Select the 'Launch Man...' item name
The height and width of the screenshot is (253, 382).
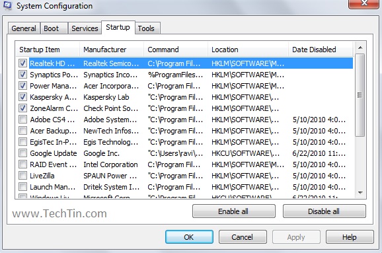tap(53, 187)
